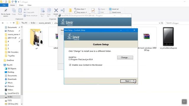Viewport: 189px width, 106px height.
Task: Click navigation pane scroll down arrow
Action: (x=22, y=104)
